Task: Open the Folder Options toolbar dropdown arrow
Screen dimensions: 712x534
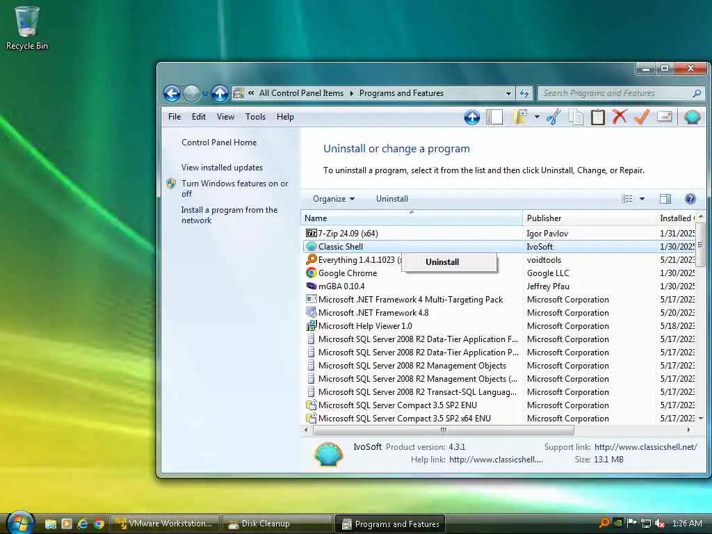Action: [537, 117]
